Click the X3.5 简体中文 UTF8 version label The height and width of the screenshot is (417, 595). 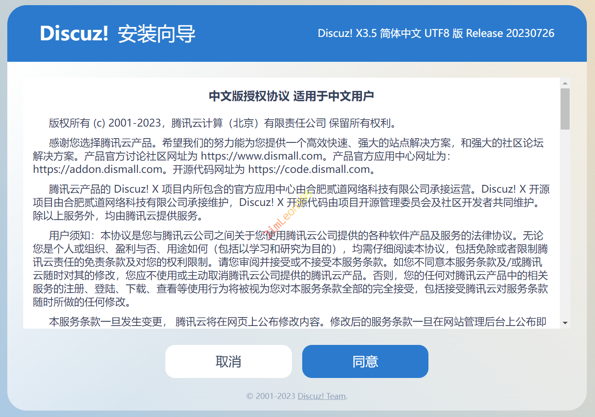pos(436,33)
